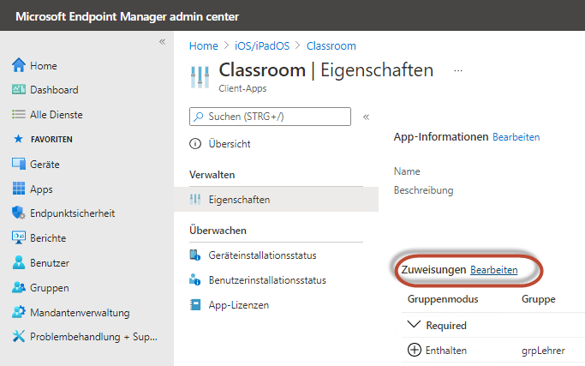Viewport: 585px width, 366px height.
Task: Open Dashboard via its chart icon
Action: pos(19,90)
